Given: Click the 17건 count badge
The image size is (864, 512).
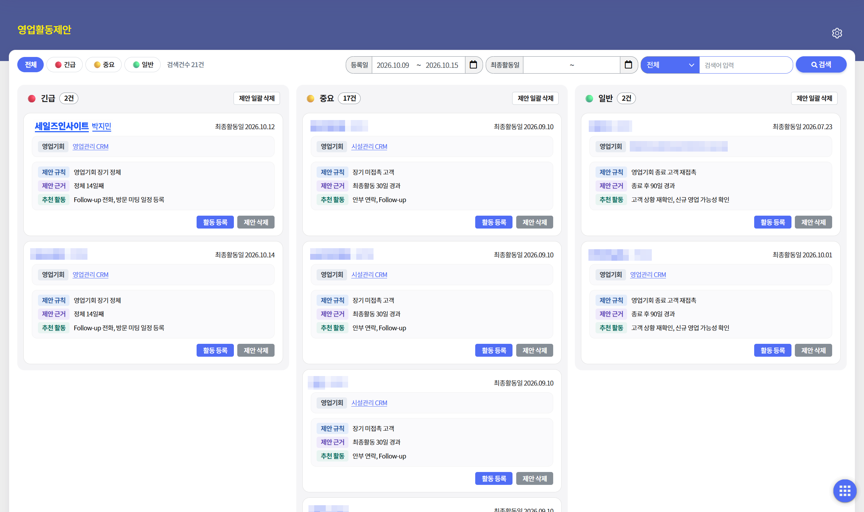Looking at the screenshot, I should pos(349,98).
